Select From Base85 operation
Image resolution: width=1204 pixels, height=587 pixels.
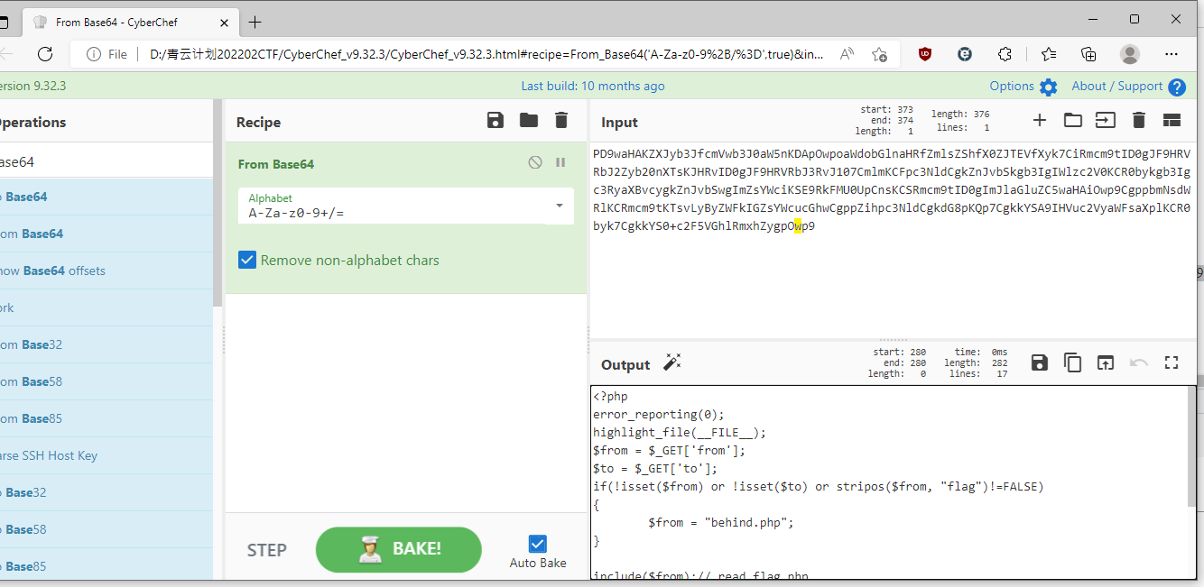[106, 418]
